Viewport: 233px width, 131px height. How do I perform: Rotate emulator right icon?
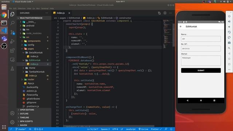(229, 37)
